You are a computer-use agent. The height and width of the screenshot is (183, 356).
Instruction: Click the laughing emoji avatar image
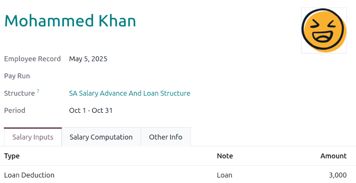324,30
